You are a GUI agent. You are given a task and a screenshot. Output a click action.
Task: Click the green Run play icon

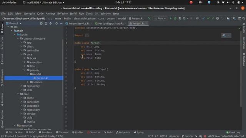171,18
